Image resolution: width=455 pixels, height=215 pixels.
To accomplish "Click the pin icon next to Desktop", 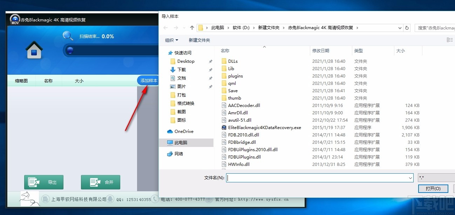I will (210, 61).
